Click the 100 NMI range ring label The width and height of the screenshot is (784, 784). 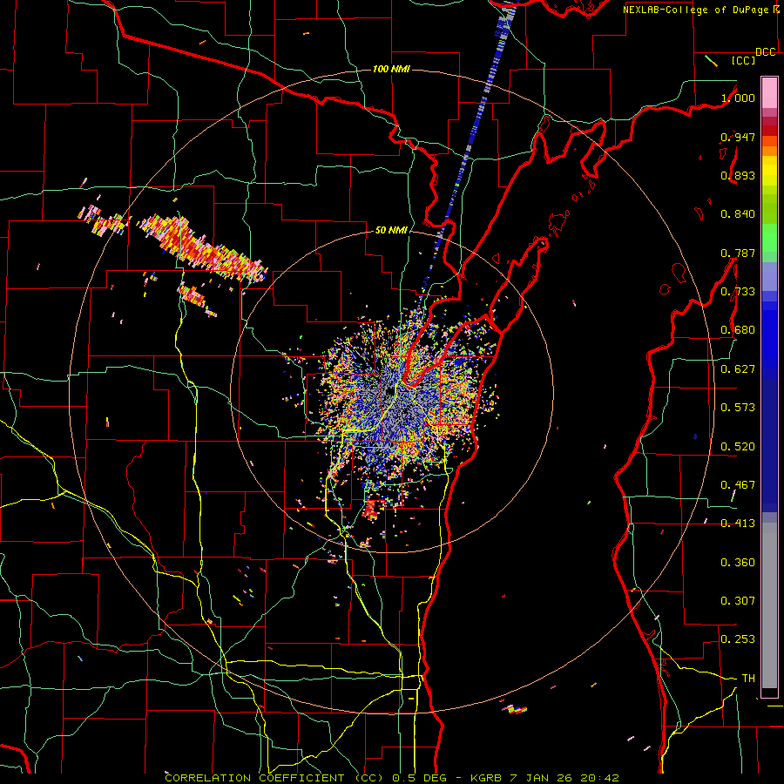point(391,69)
